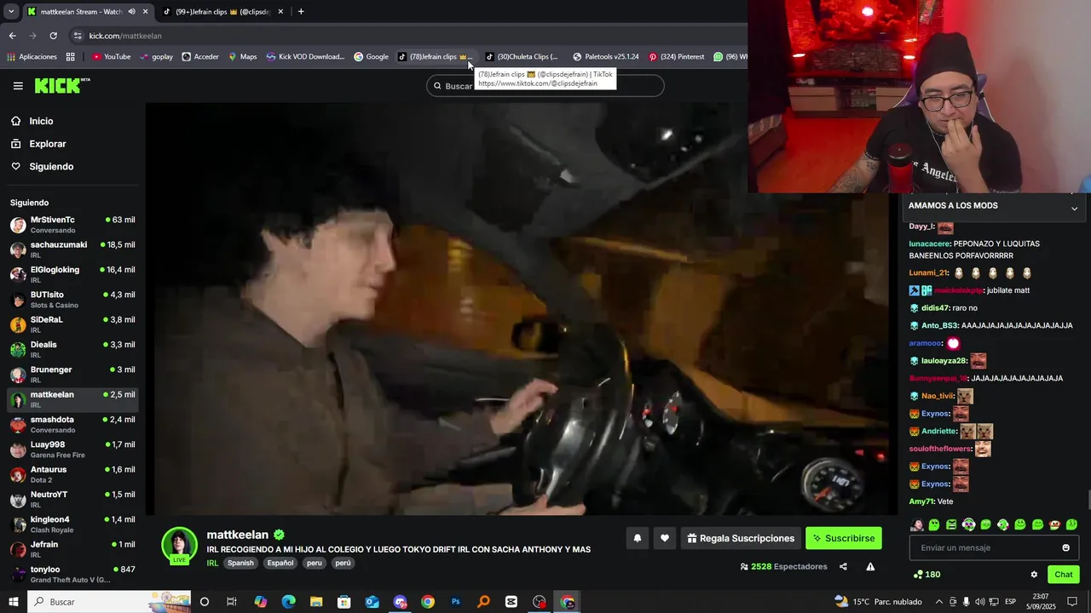Click the Kick search box

pyautogui.click(x=545, y=85)
